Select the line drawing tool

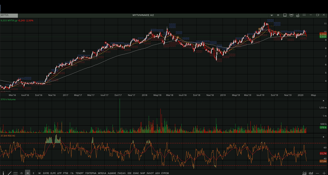pyautogui.click(x=9, y=173)
